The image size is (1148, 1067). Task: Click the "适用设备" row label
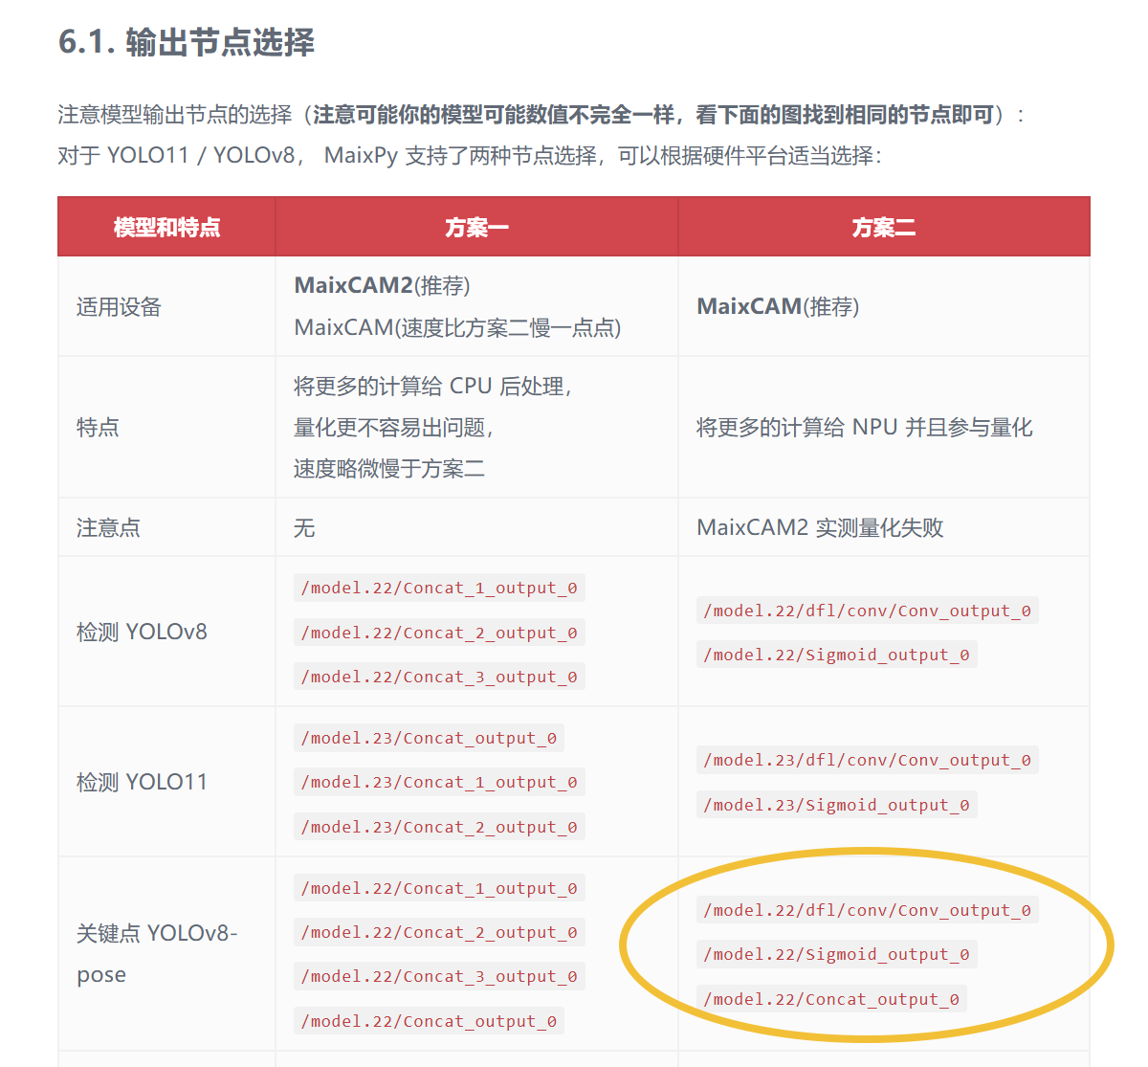(x=119, y=307)
